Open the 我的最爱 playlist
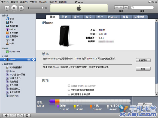The image size is (158, 118). coord(12,82)
